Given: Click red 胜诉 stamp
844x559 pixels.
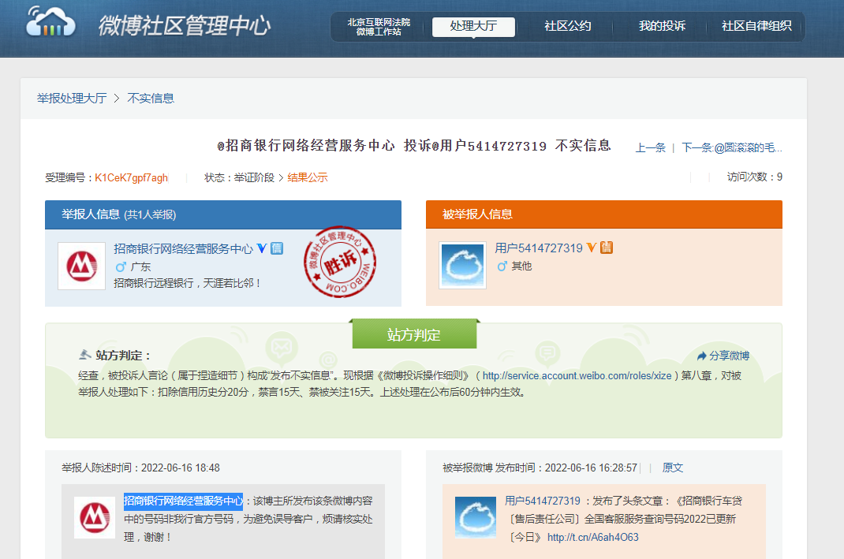Looking at the screenshot, I should (340, 262).
